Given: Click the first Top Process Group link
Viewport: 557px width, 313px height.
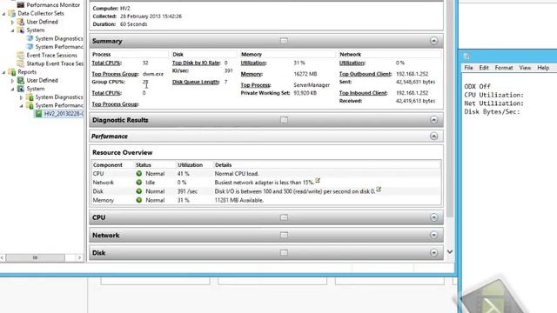Looking at the screenshot, I should click(x=115, y=74).
